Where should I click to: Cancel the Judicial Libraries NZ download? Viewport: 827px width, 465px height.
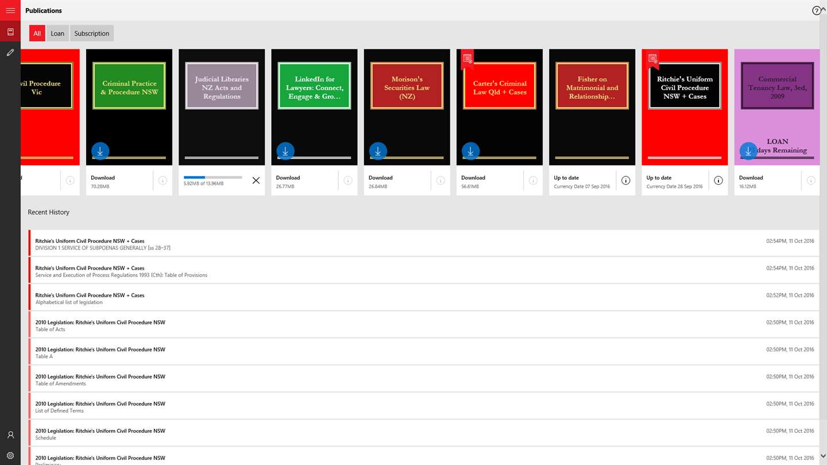tap(256, 180)
